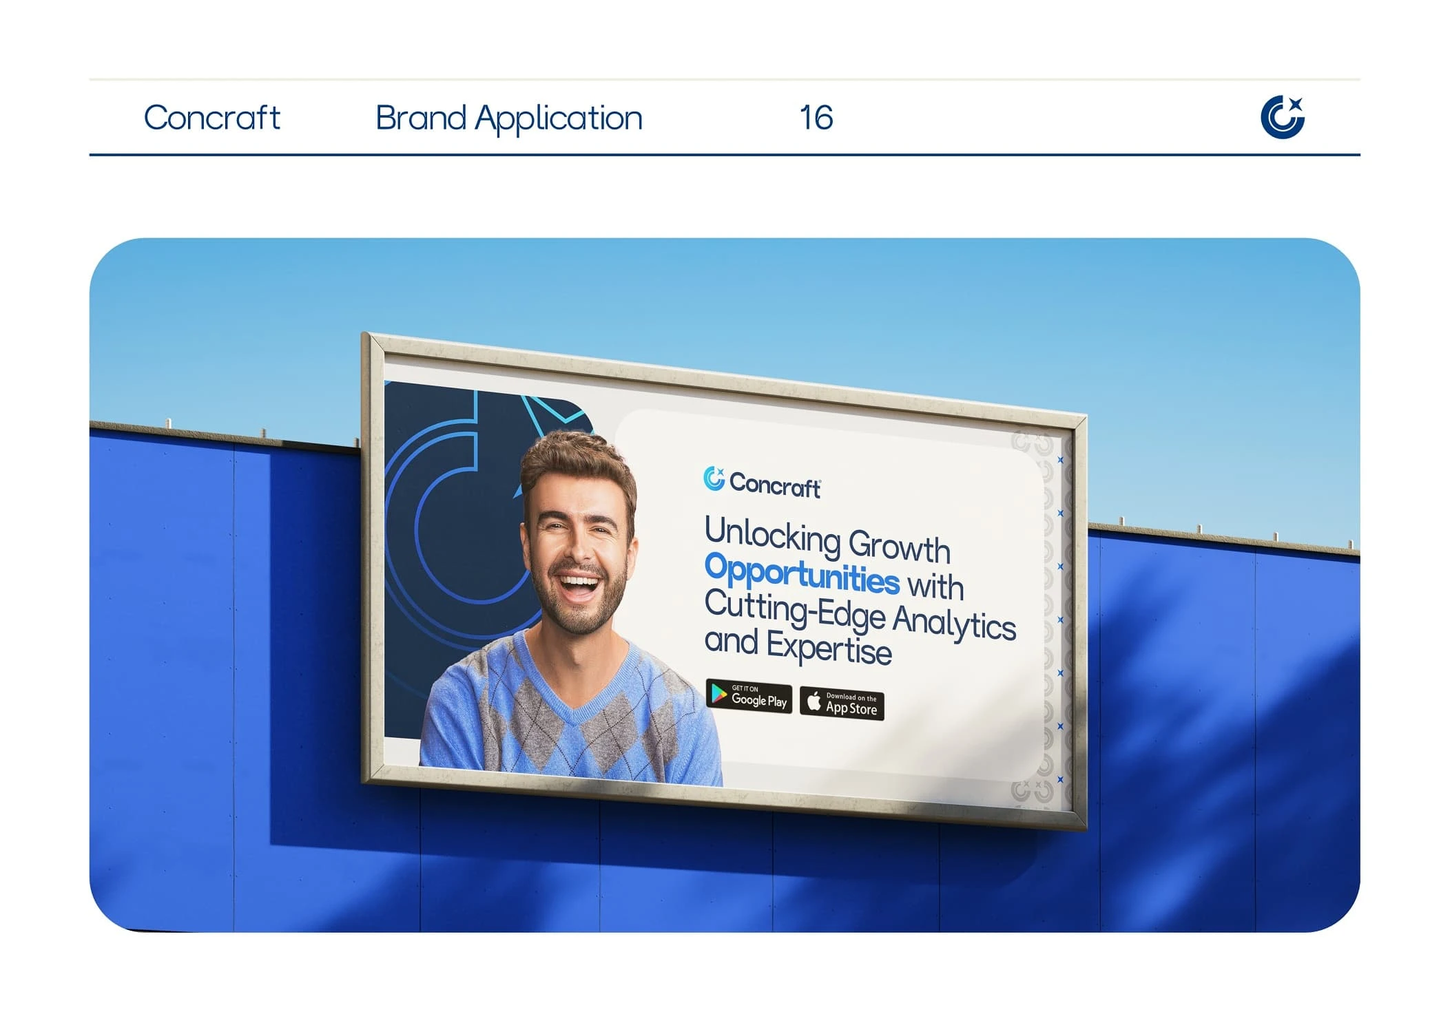Viewport: 1450px width, 1025px height.
Task: Click the Apple logo on App Store badge
Action: [814, 701]
